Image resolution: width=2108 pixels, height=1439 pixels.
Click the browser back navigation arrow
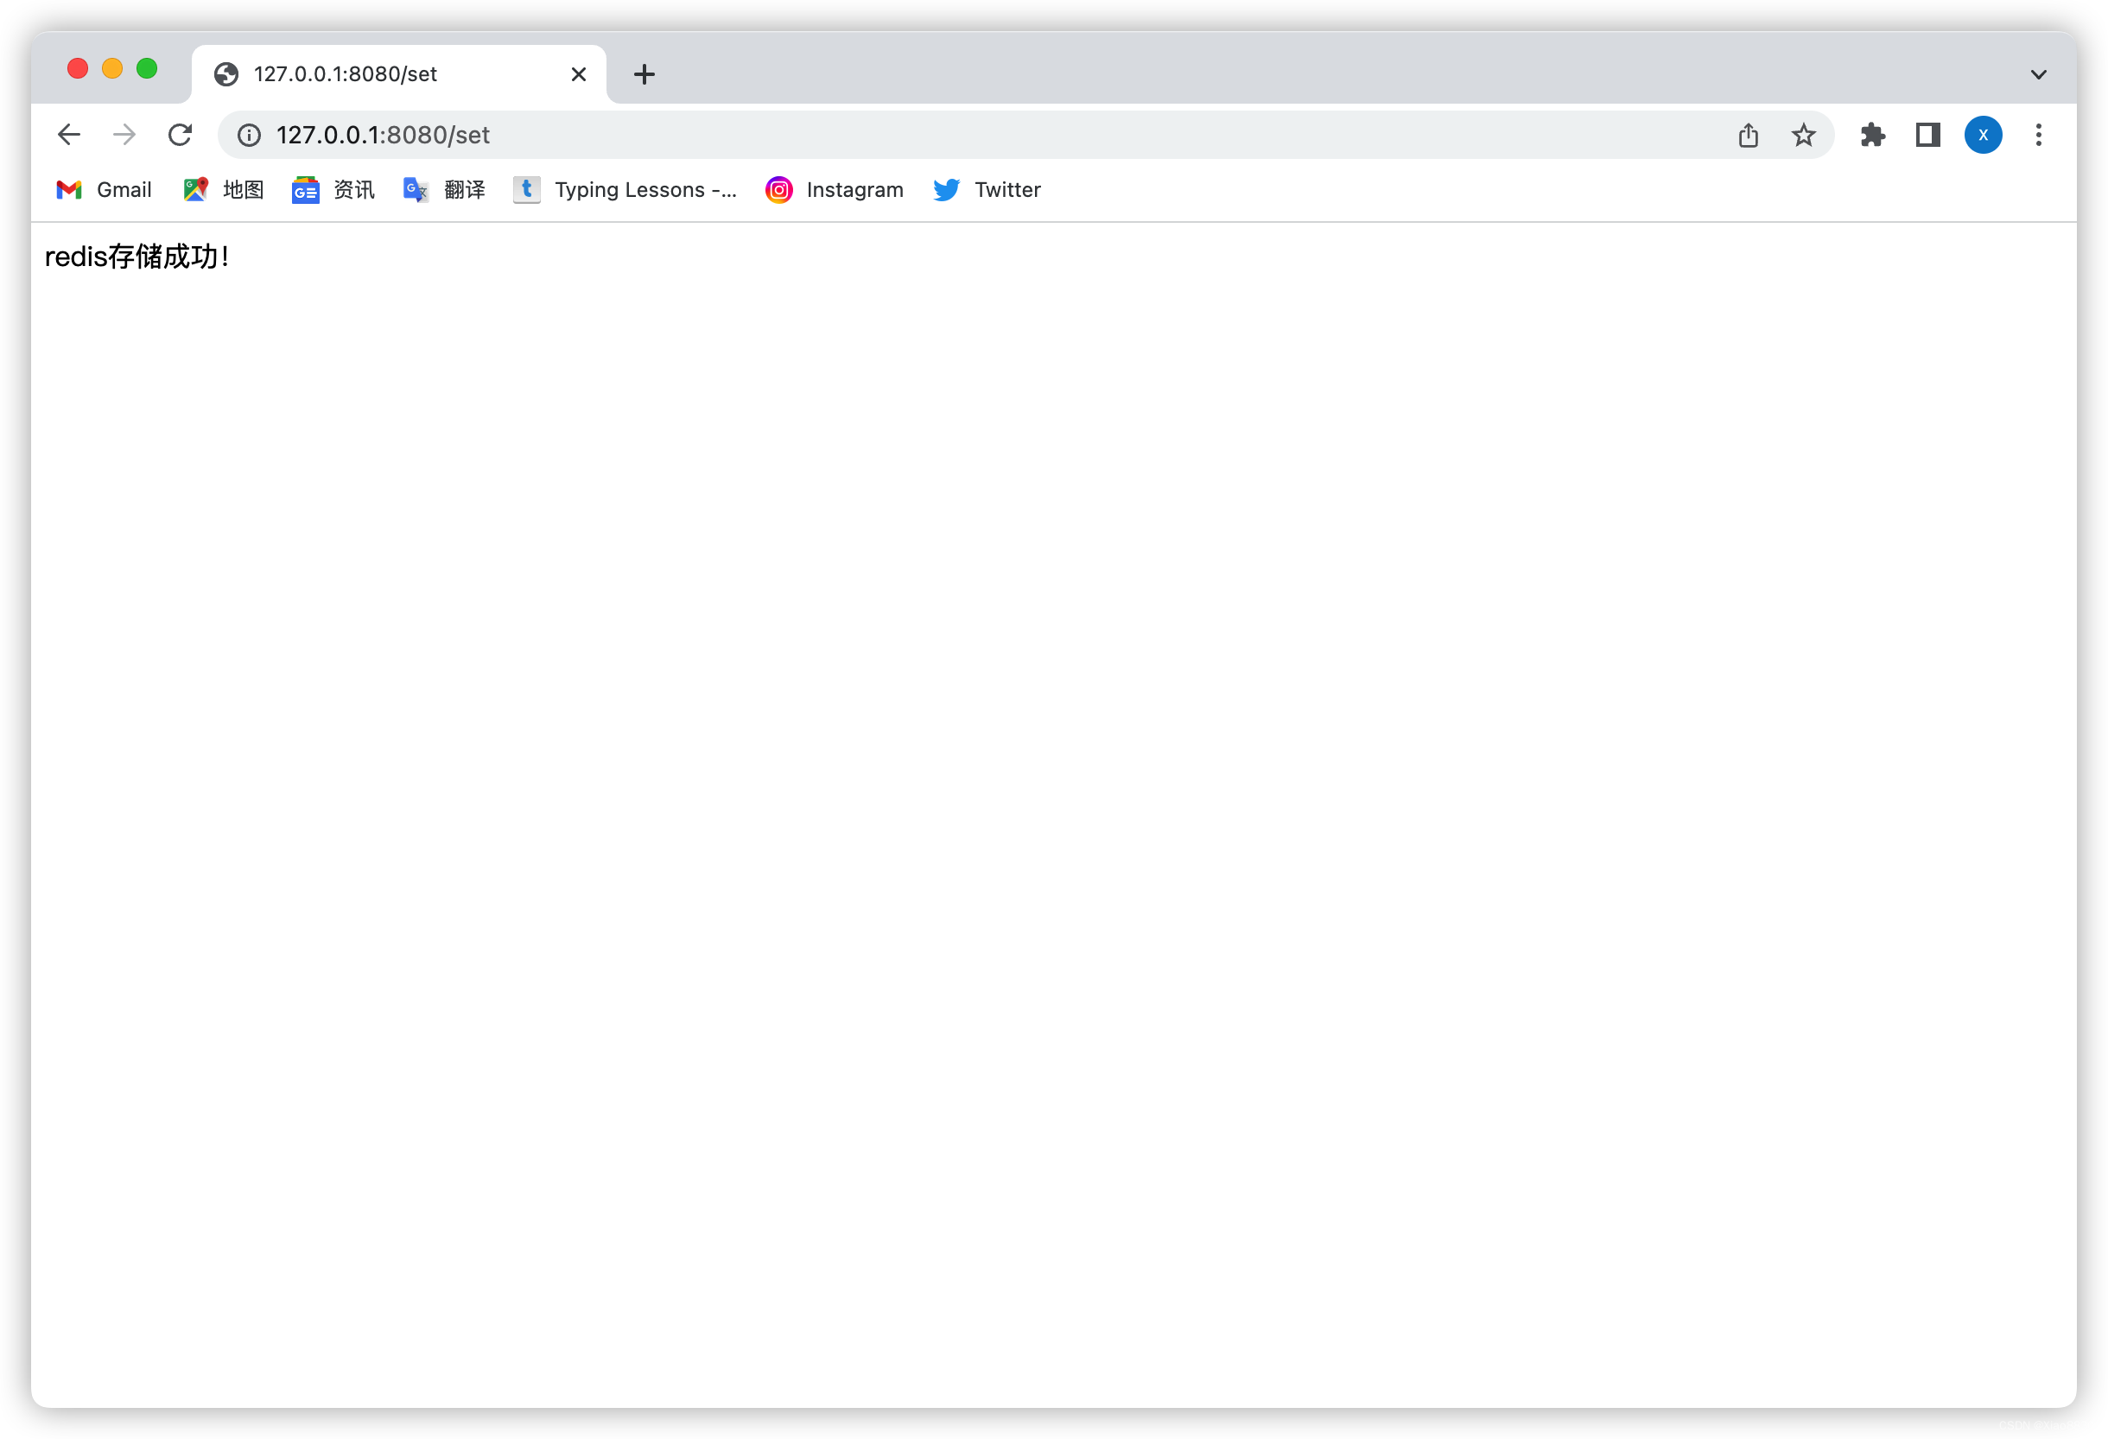click(x=69, y=133)
